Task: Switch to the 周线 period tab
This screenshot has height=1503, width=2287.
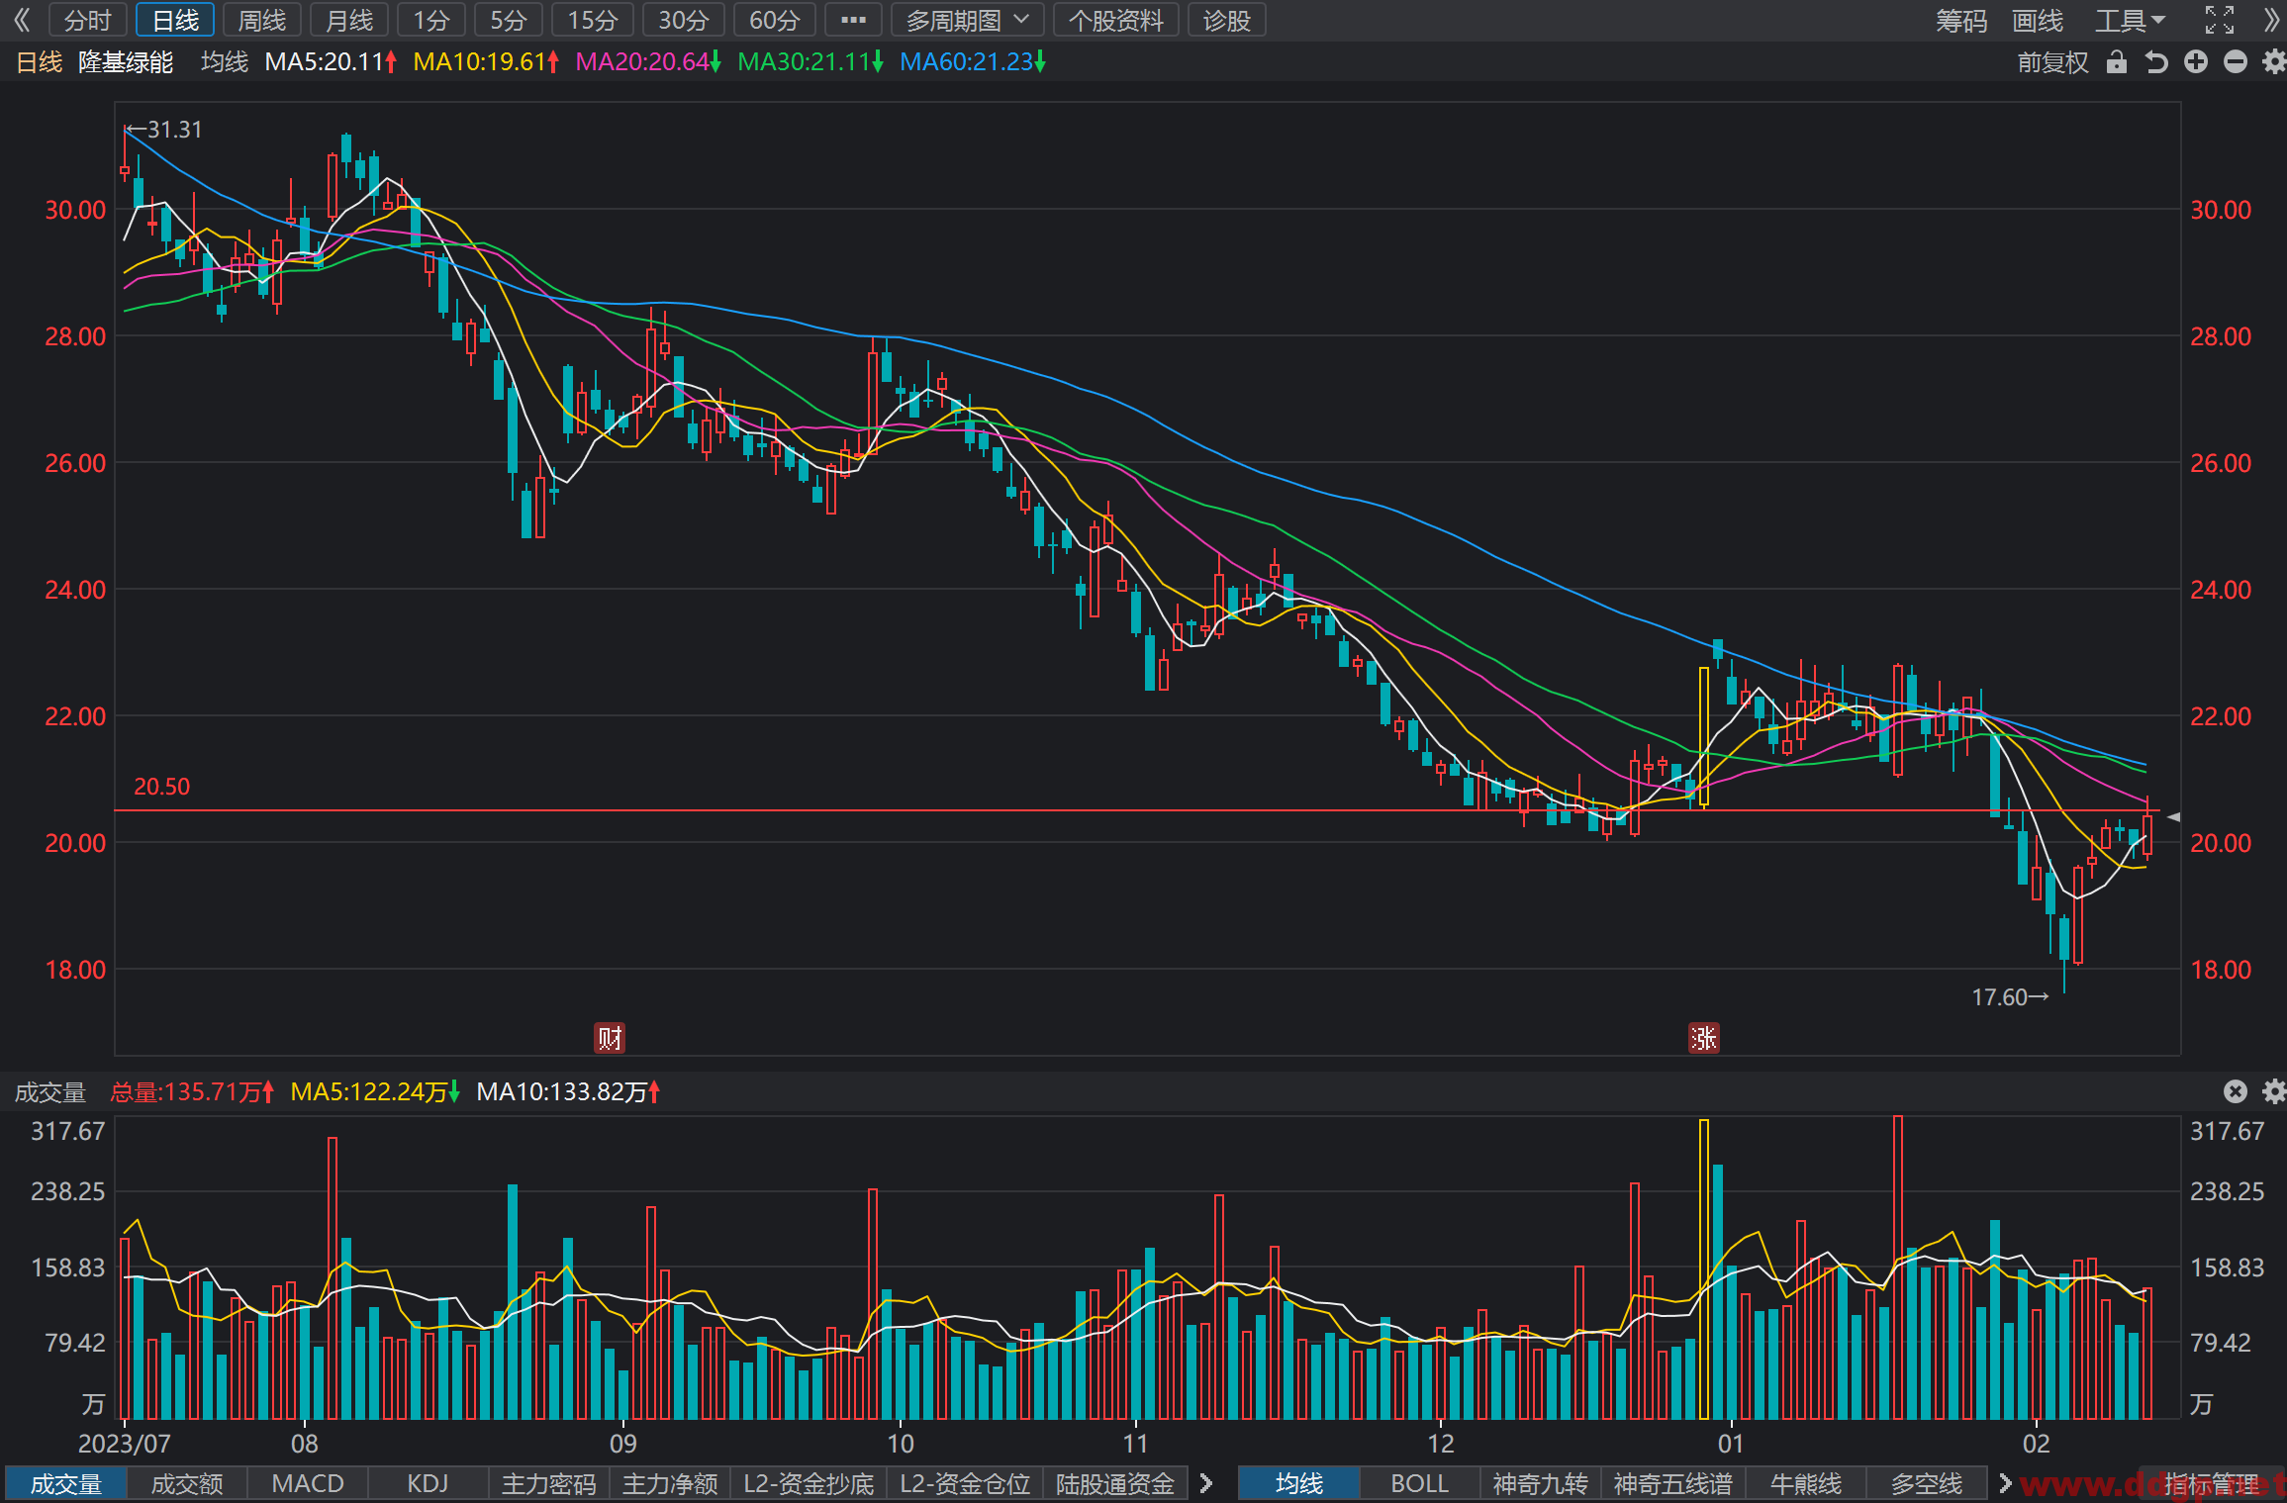Action: [262, 20]
